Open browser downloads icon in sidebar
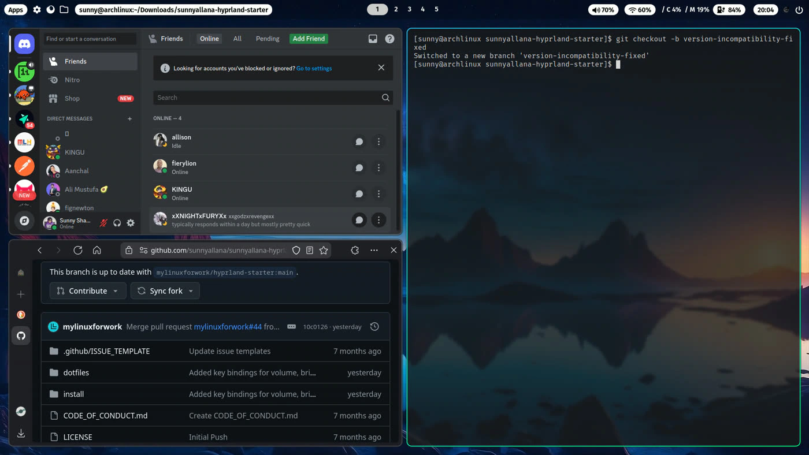Viewport: 809px width, 455px height. coord(21,433)
